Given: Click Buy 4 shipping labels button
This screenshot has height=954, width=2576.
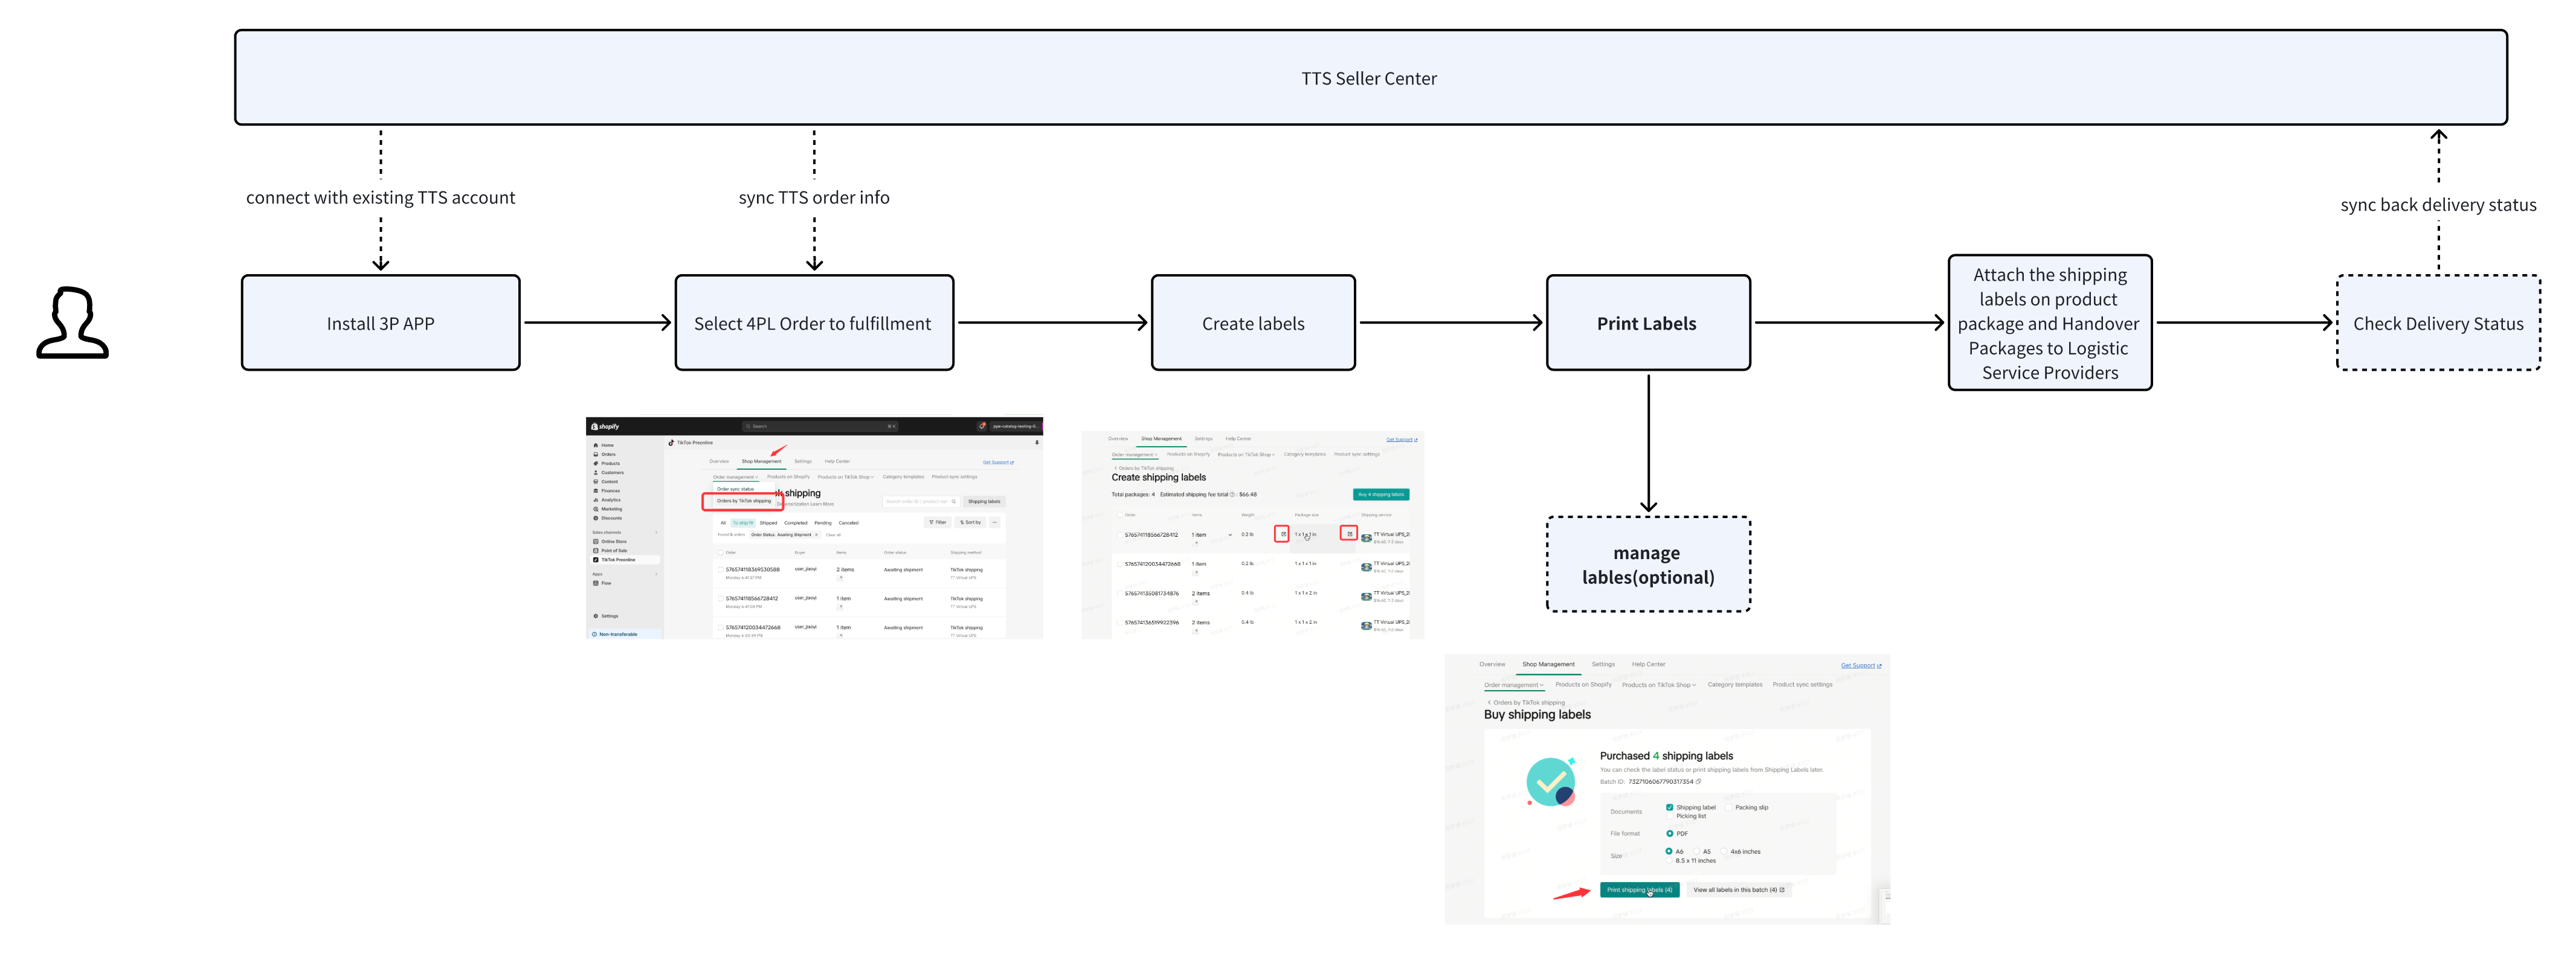Looking at the screenshot, I should point(1381,495).
